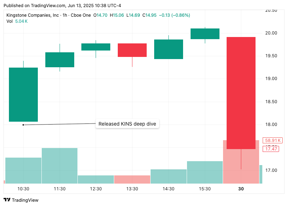The image size is (288, 206).
Task: Click the bold 30 date axis label
Action: (x=241, y=189)
